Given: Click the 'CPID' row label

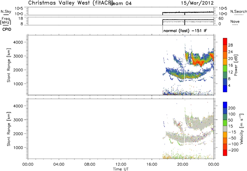Looking at the screenshot, I should 7,29.
